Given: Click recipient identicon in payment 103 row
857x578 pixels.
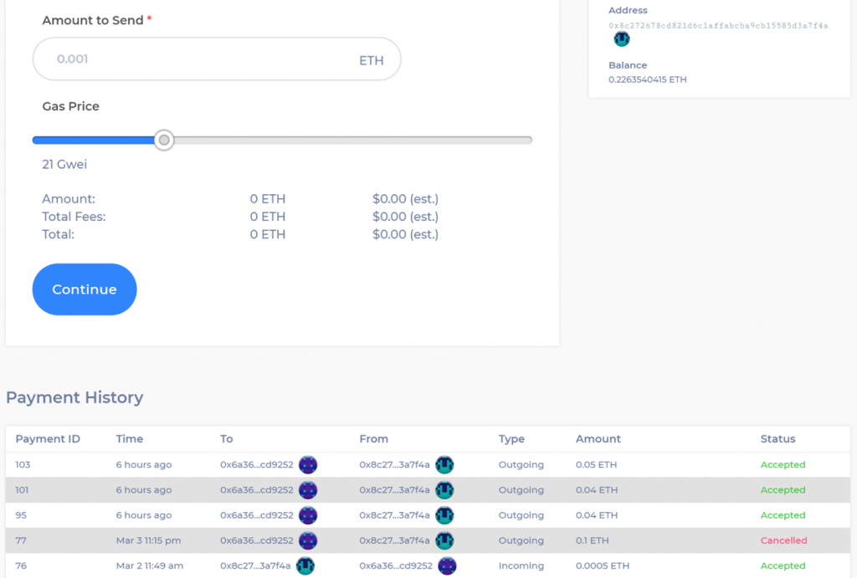Looking at the screenshot, I should 308,465.
